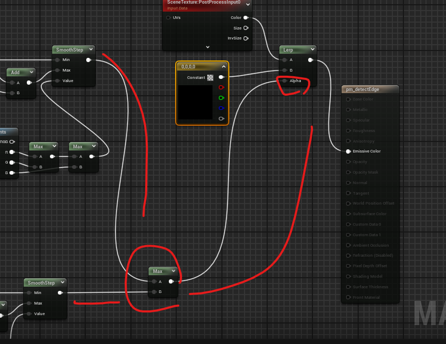Click the Custom Data 0 pin
The height and width of the screenshot is (344, 446).
pos(348,224)
